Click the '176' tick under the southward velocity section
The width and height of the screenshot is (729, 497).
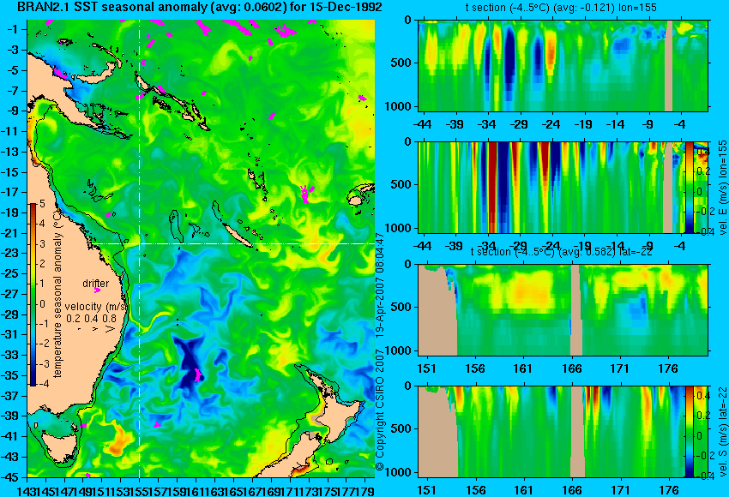click(x=670, y=490)
